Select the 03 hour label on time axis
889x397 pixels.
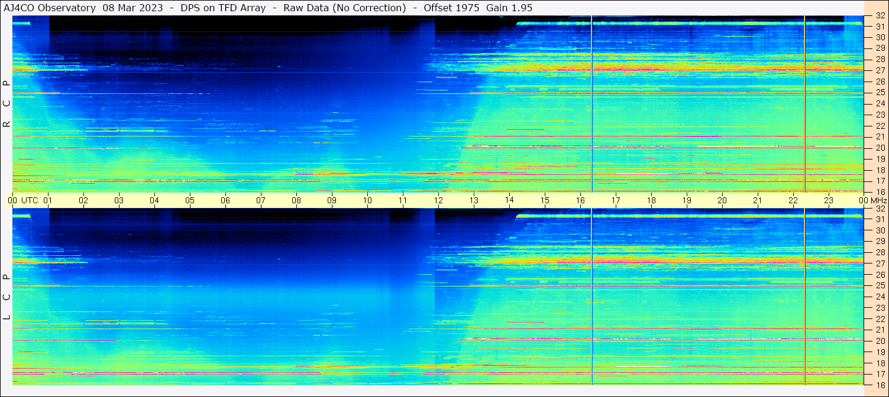pos(119,200)
